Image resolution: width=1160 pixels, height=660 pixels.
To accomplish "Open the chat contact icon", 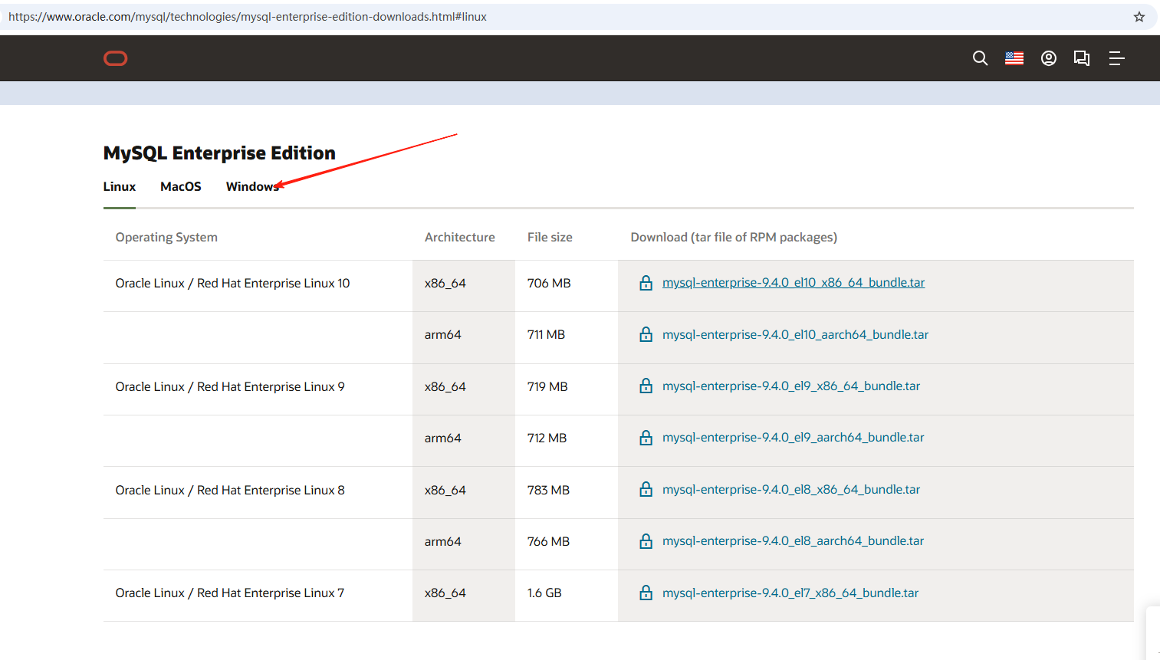I will pyautogui.click(x=1082, y=58).
